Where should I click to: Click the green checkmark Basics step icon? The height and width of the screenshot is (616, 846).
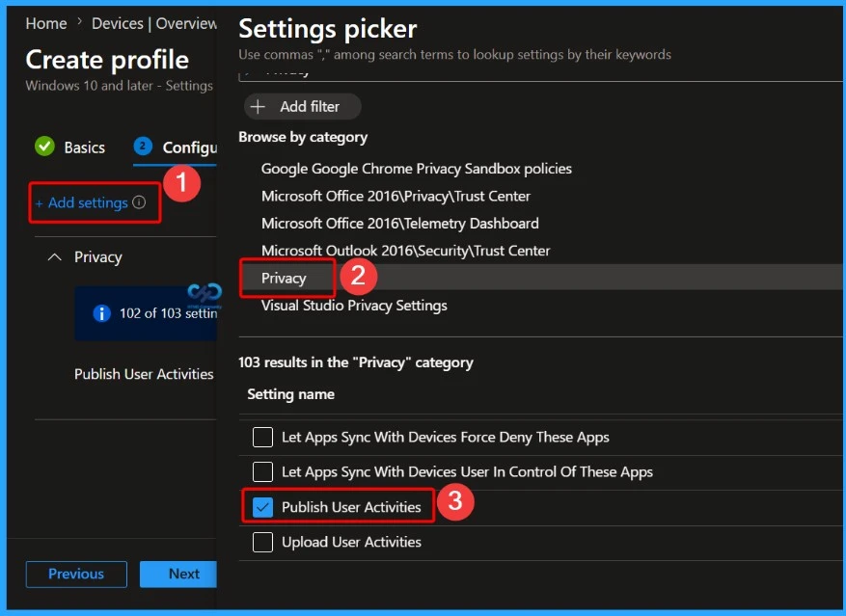tap(44, 147)
